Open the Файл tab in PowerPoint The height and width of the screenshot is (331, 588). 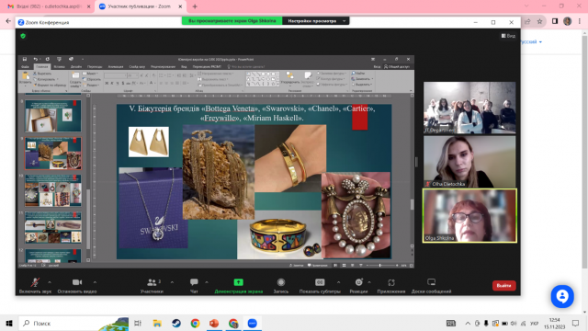[25, 67]
